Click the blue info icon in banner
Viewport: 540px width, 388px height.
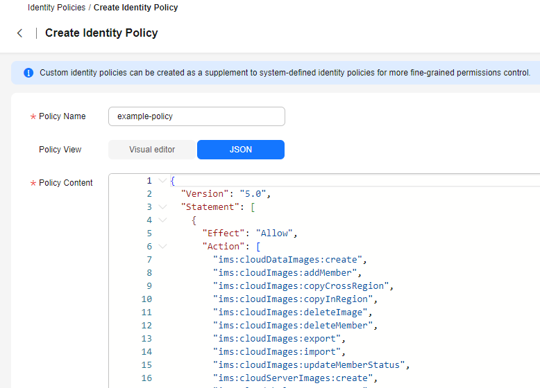tap(28, 73)
